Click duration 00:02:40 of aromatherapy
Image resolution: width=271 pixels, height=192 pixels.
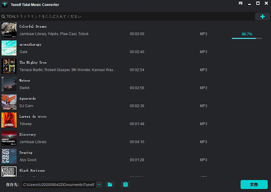click(x=137, y=52)
